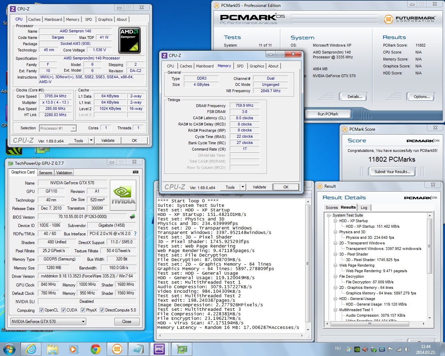Image resolution: width=445 pixels, height=356 pixels.
Task: Open the GPU selector dropdown in GPU-Z
Action: (x=48, y=321)
